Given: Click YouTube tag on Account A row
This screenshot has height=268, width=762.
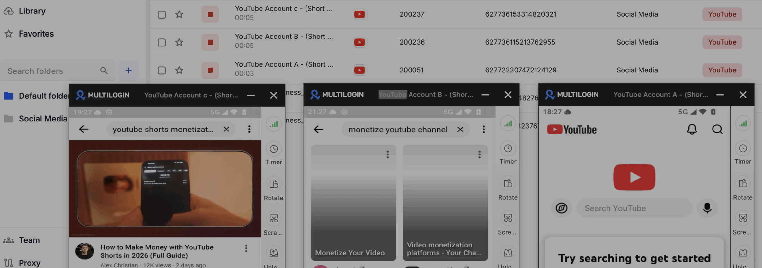Looking at the screenshot, I should click(722, 70).
